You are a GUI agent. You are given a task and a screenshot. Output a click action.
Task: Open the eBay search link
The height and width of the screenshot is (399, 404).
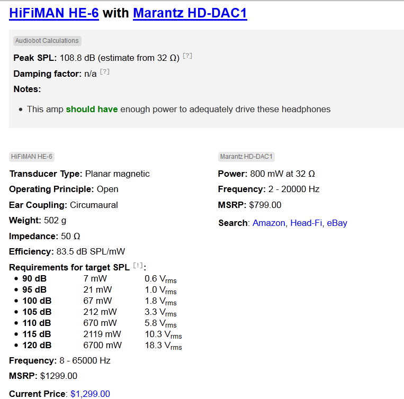pyautogui.click(x=337, y=223)
